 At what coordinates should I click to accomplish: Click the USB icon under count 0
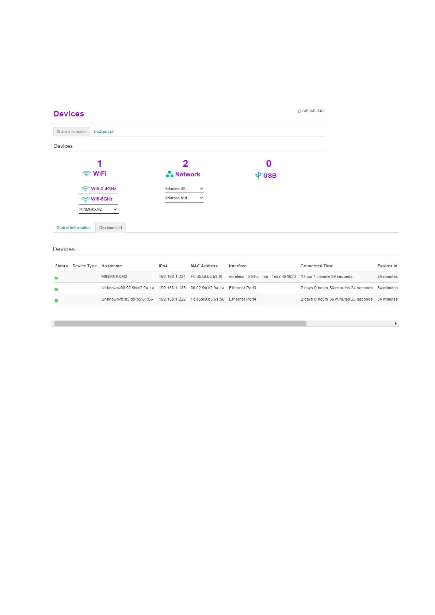point(258,175)
